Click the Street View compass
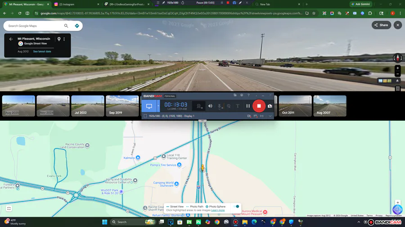405x227 pixels. pos(397,58)
